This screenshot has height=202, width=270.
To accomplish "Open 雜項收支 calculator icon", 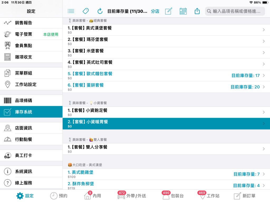I will (x=8, y=57).
